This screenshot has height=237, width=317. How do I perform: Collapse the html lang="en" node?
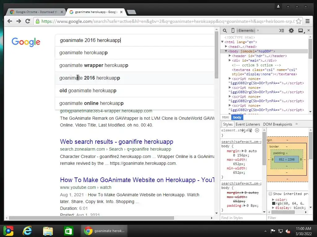(x=222, y=42)
